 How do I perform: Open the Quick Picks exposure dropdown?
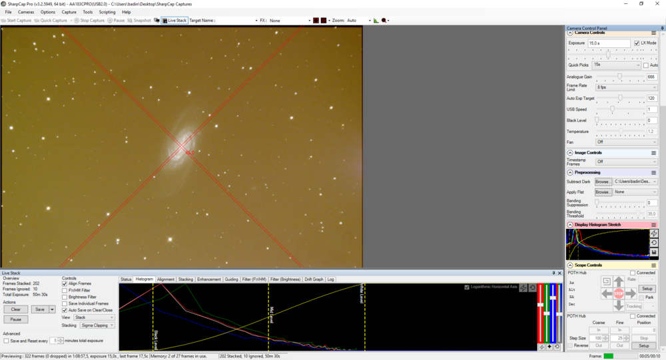(616, 65)
